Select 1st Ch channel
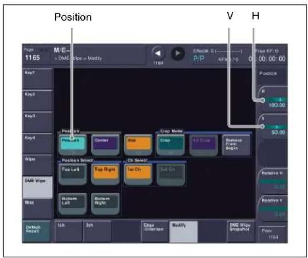The height and width of the screenshot is (258, 308). (x=138, y=174)
